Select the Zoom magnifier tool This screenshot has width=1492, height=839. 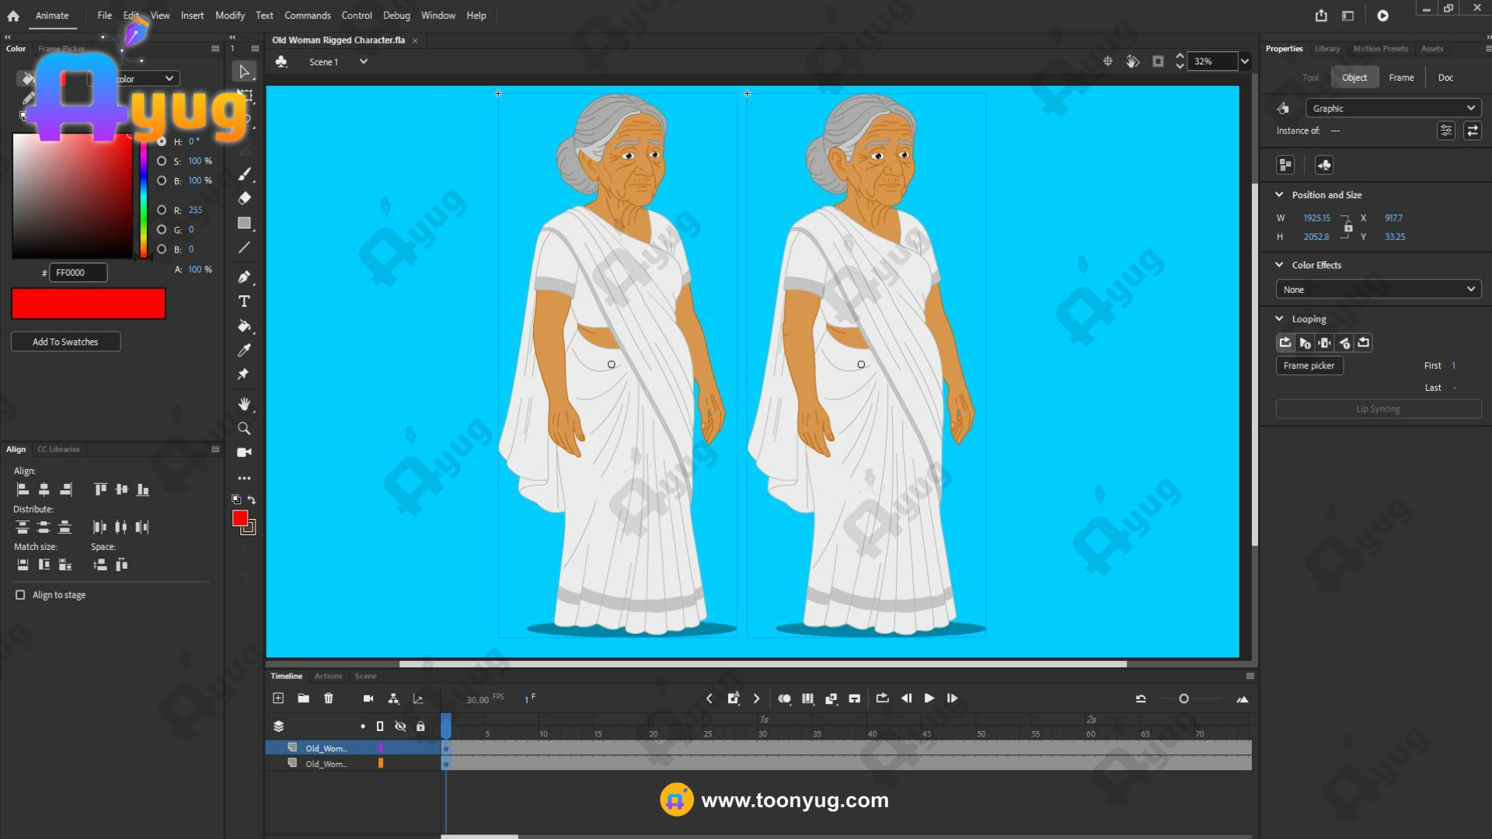point(244,428)
